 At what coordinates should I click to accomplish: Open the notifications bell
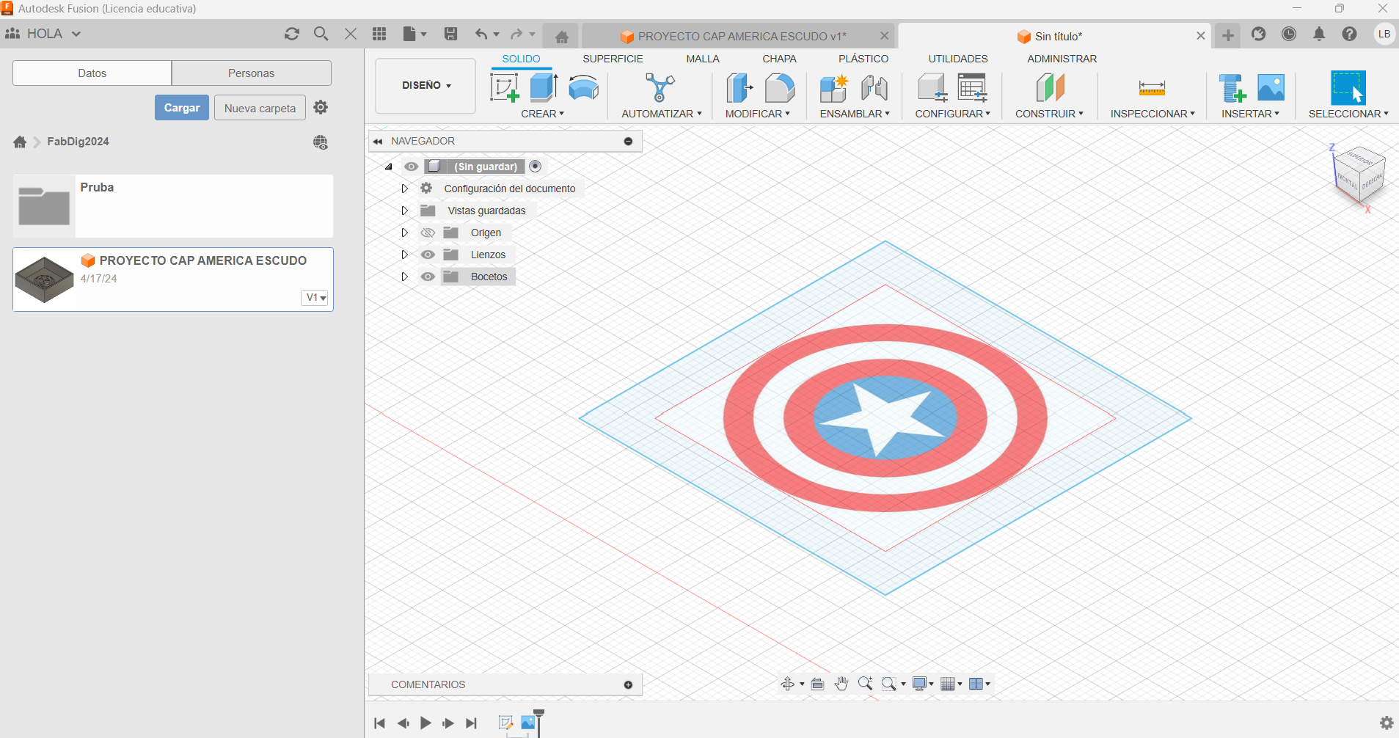tap(1319, 34)
